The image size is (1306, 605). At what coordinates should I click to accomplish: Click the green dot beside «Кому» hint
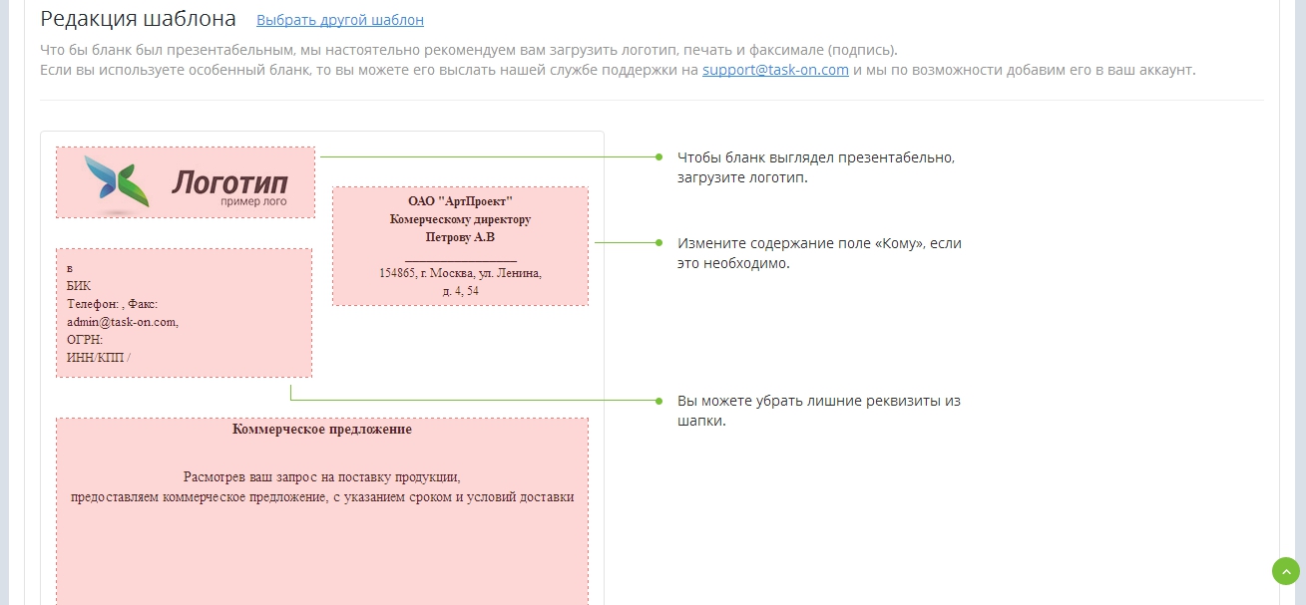[658, 242]
